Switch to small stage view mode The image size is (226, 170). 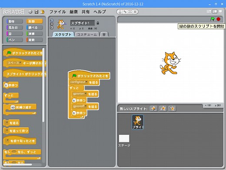pyautogui.click(x=209, y=12)
